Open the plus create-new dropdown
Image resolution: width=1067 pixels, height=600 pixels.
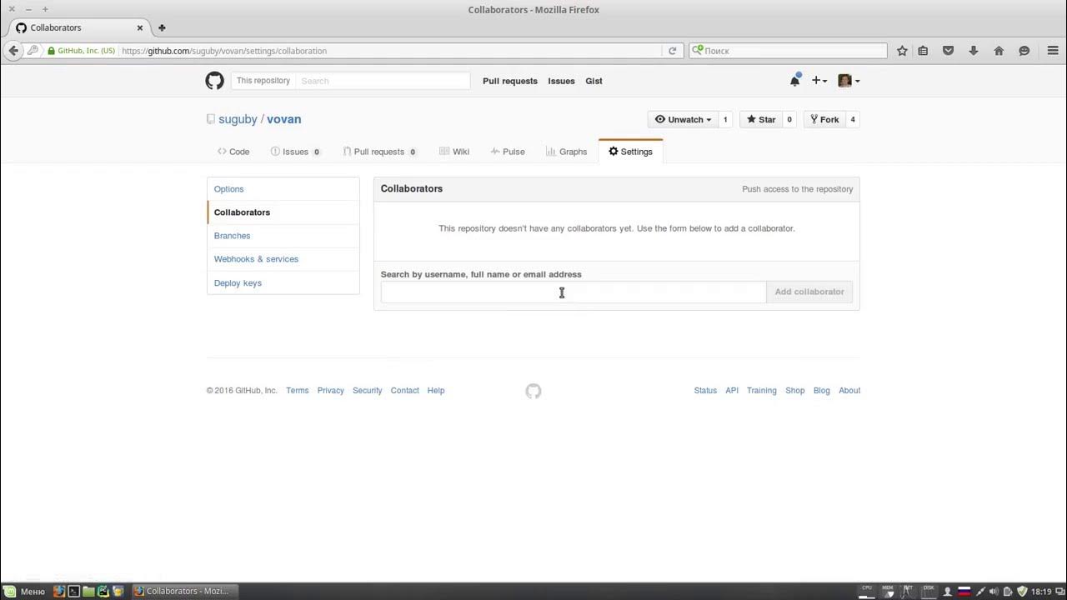click(x=819, y=81)
